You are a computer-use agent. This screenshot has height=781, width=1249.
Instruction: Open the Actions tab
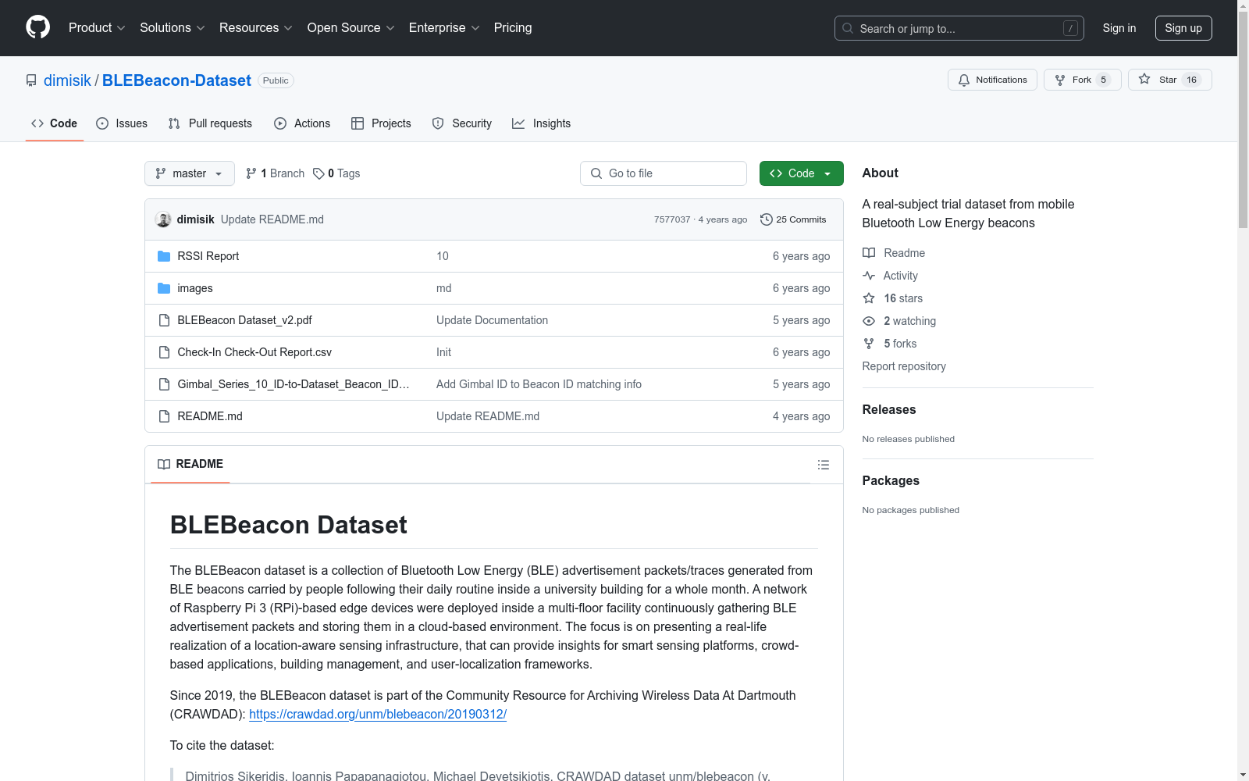point(302,123)
